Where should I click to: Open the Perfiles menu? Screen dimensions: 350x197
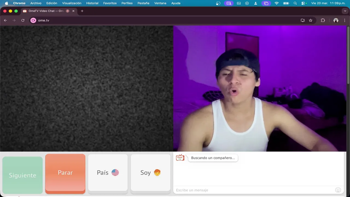point(127,3)
